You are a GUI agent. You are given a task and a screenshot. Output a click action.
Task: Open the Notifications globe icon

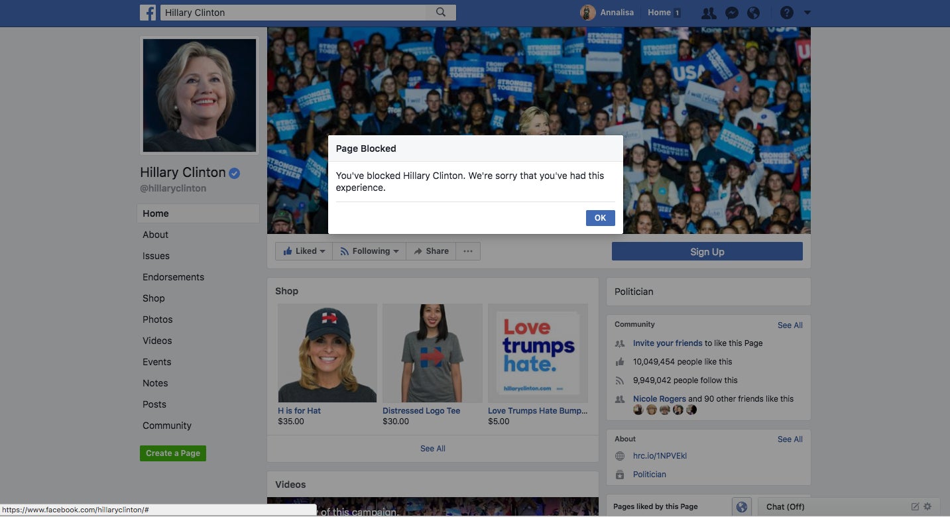tap(753, 13)
